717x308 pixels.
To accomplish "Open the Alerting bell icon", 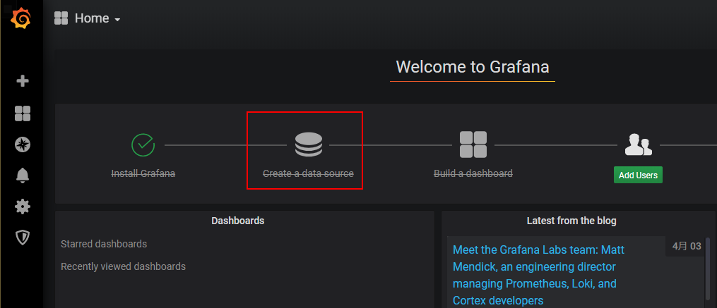I will click(x=23, y=175).
